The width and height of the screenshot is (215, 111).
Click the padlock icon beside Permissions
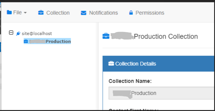point(131,13)
